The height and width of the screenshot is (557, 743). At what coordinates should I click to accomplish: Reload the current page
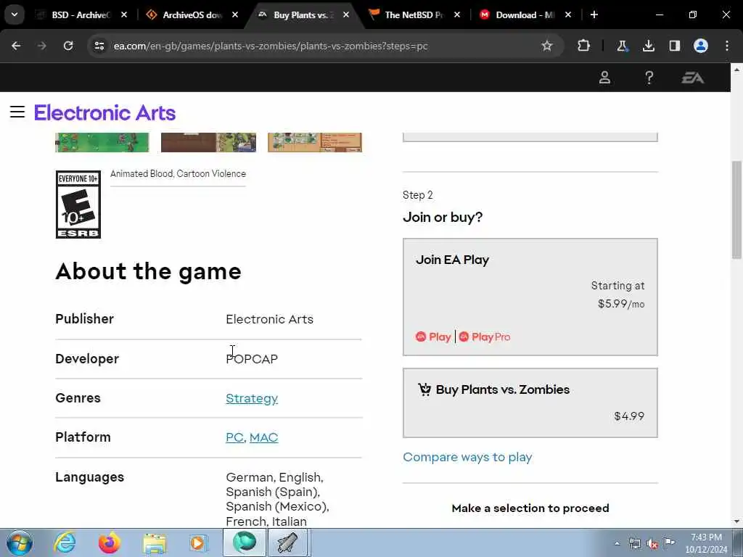(x=68, y=46)
